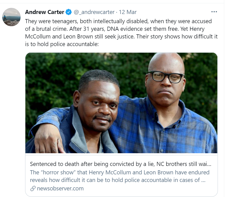Click the chain link icon beside newsobserver.com
The height and width of the screenshot is (197, 227).
[33, 188]
